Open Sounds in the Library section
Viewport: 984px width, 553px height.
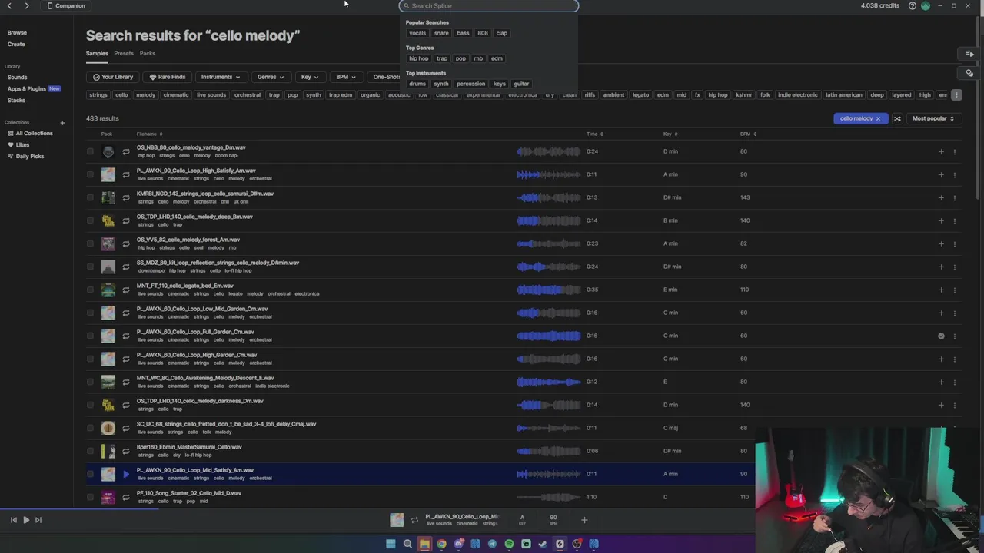click(x=17, y=78)
